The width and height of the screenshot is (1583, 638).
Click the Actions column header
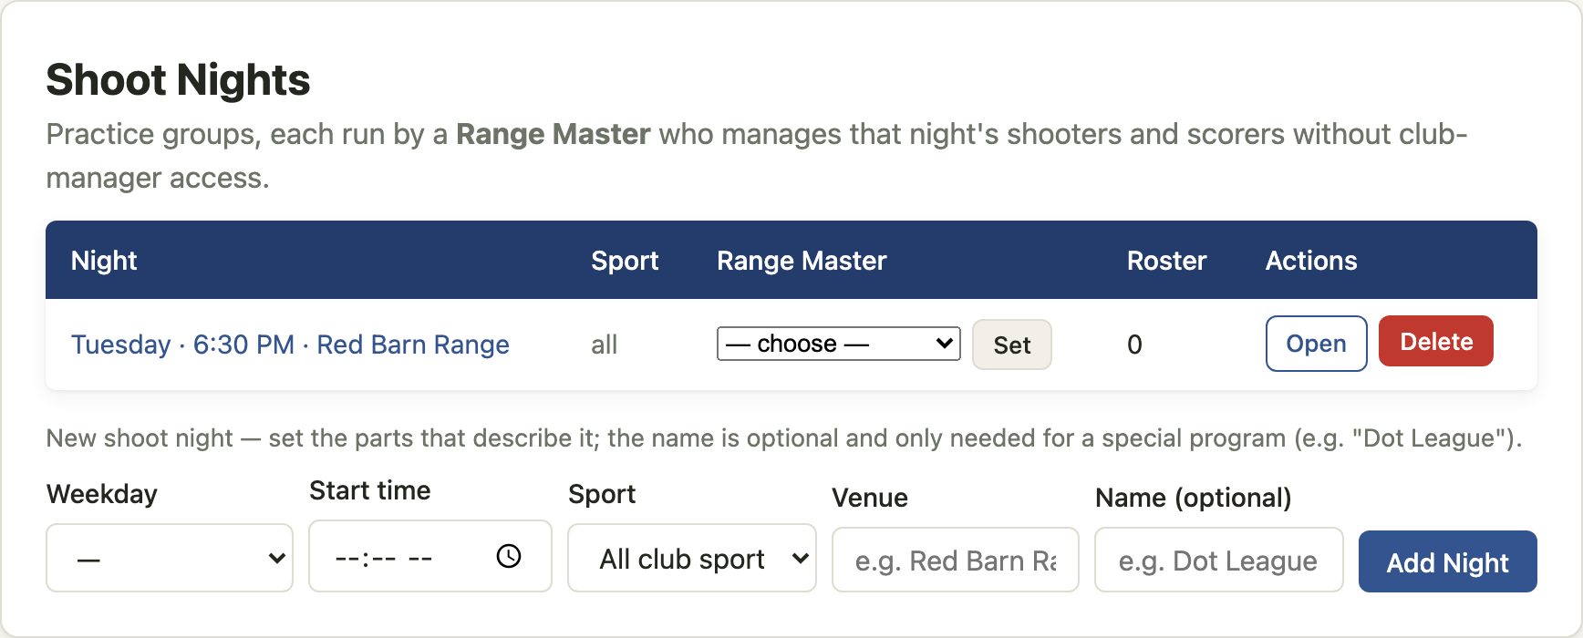point(1311,261)
